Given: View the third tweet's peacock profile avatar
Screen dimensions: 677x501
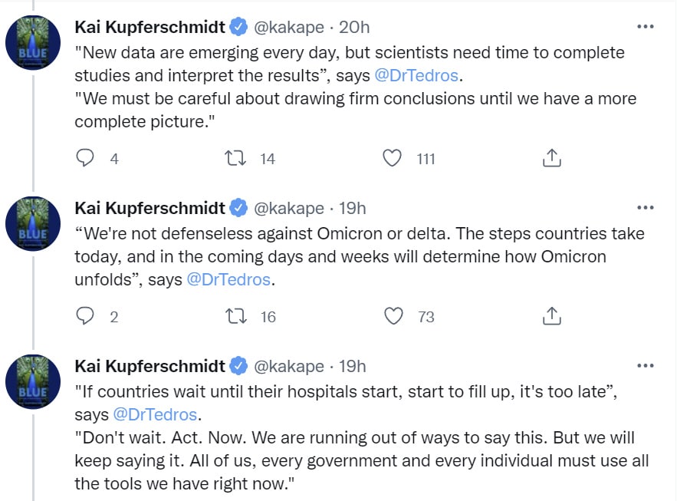Looking at the screenshot, I should coord(33,382).
